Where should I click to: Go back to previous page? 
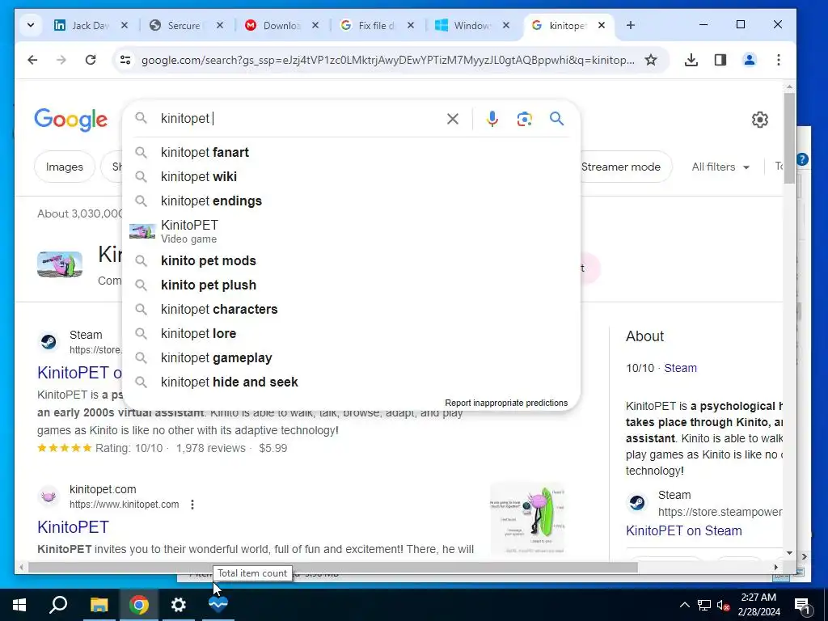[32, 60]
